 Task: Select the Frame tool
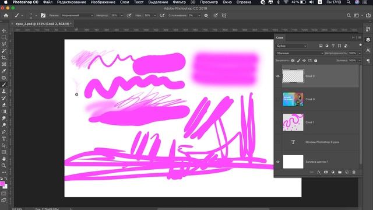tap(4, 64)
